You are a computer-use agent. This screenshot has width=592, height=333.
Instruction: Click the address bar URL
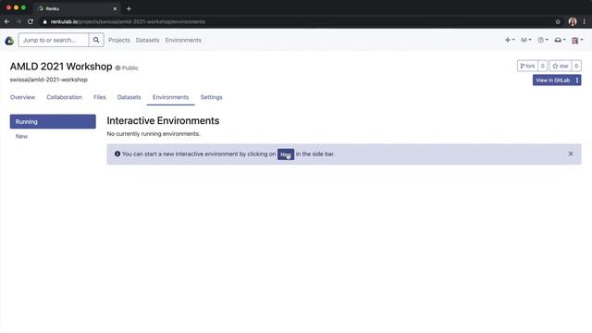click(x=128, y=21)
